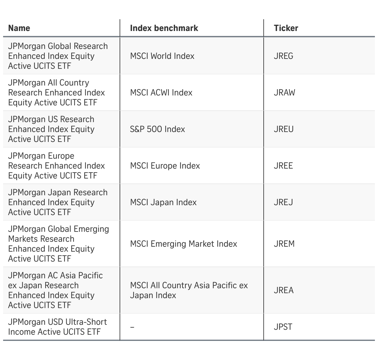Click the MSCI Europe Index cell

pos(165,166)
